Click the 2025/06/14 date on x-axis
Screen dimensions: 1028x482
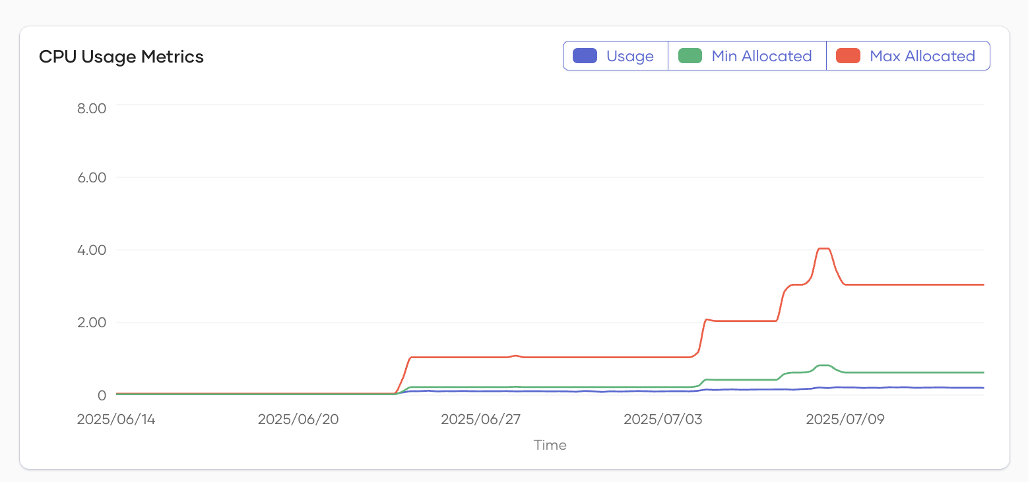click(116, 419)
